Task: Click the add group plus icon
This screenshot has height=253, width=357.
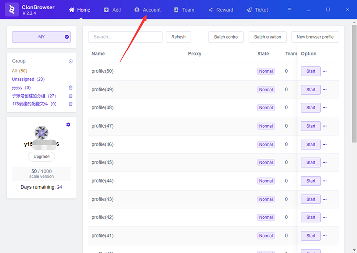Action: (70, 61)
